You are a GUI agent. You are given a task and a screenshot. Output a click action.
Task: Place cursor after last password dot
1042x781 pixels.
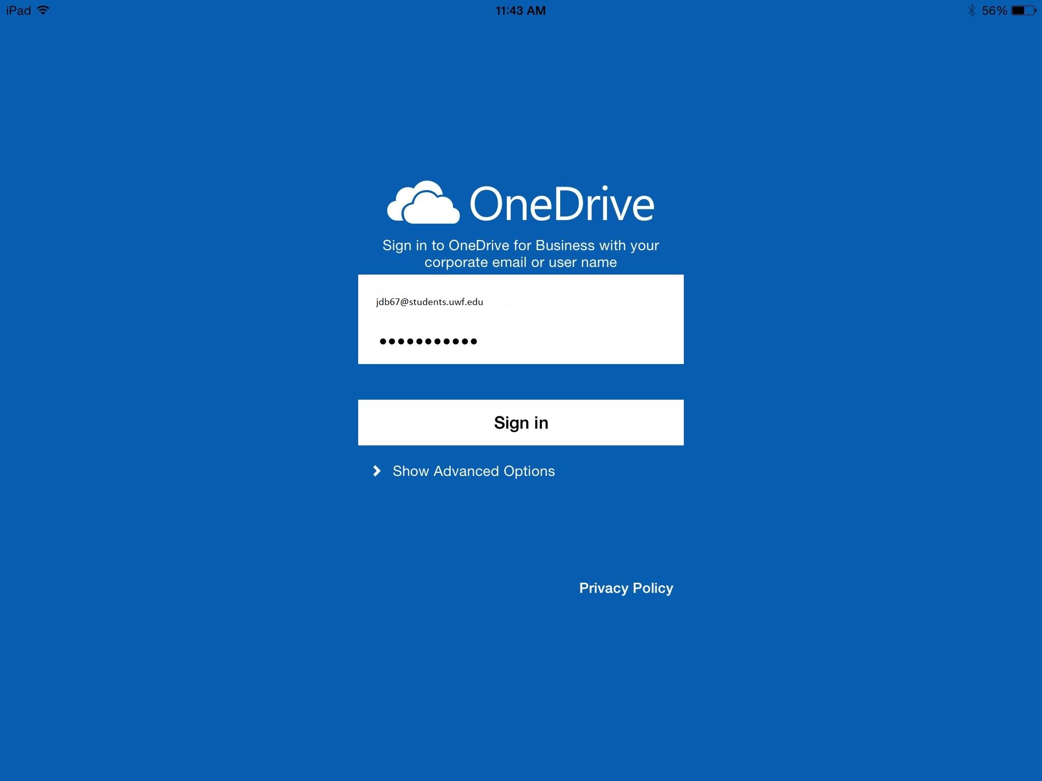point(479,341)
